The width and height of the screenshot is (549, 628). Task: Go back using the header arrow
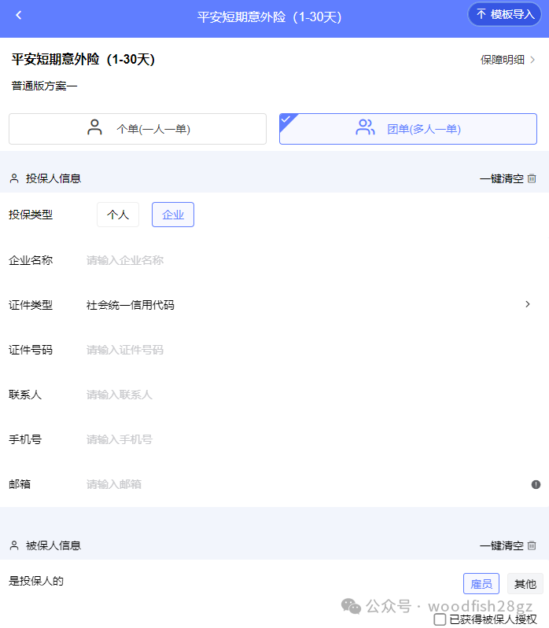(18, 15)
